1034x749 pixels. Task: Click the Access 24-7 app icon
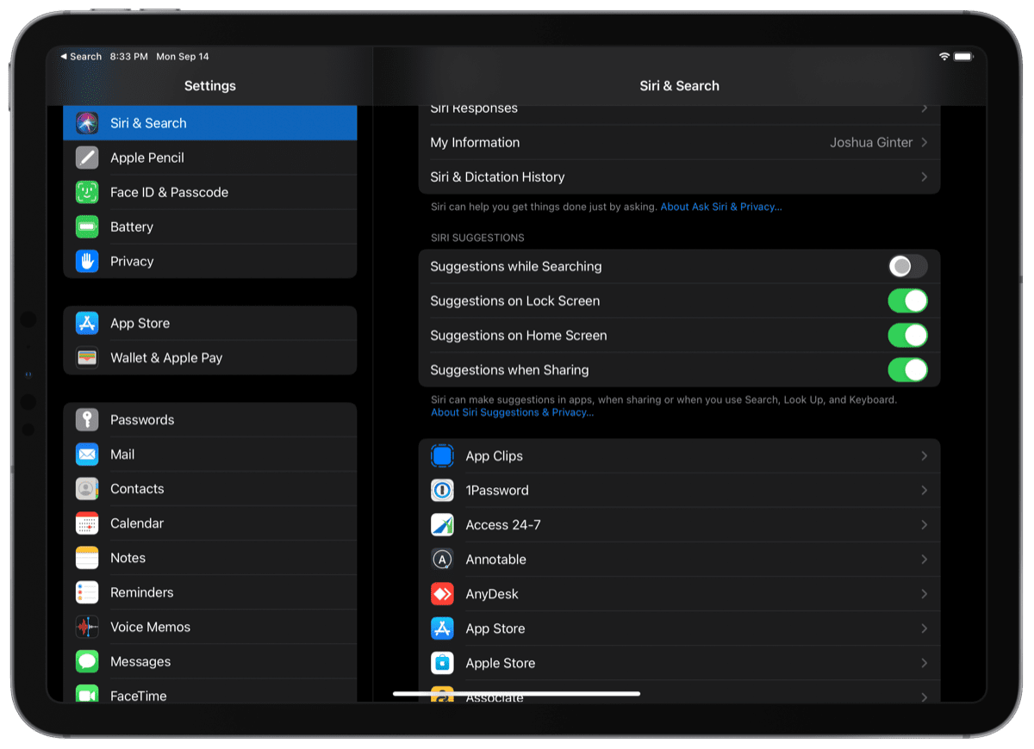(x=442, y=524)
